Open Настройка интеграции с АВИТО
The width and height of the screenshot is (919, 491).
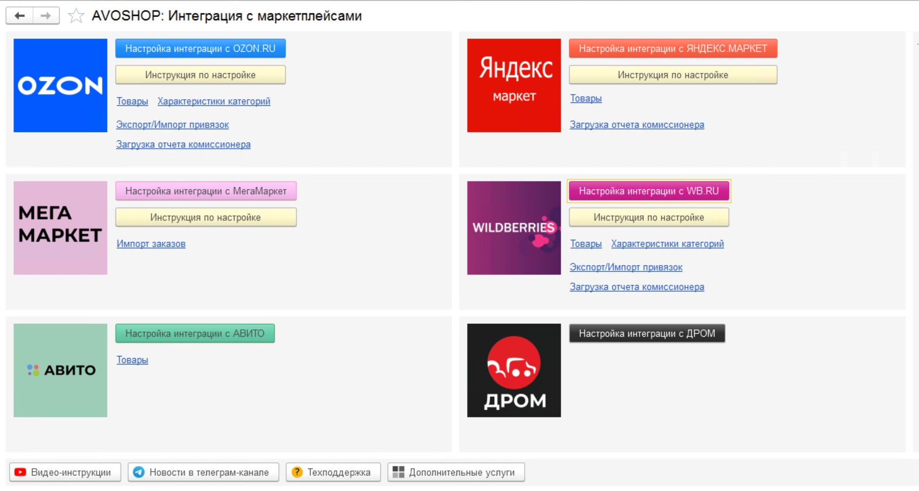coord(195,333)
